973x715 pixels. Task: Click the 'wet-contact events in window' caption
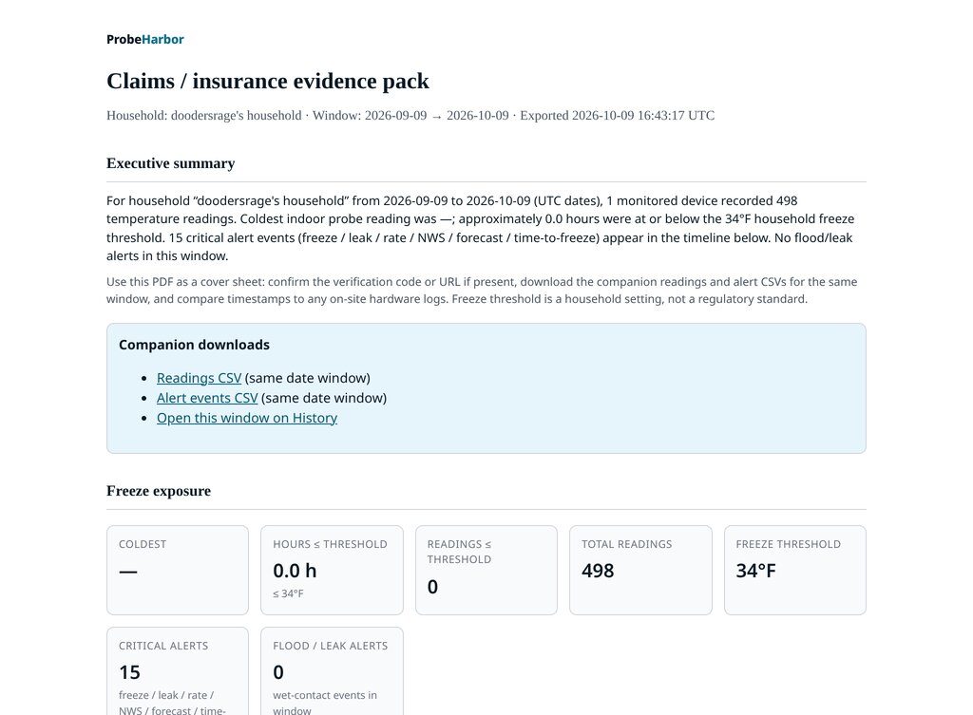pos(325,703)
